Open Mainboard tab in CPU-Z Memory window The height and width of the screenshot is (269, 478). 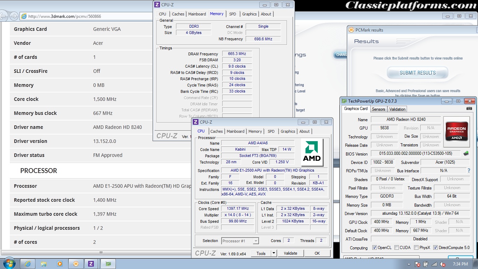197,14
